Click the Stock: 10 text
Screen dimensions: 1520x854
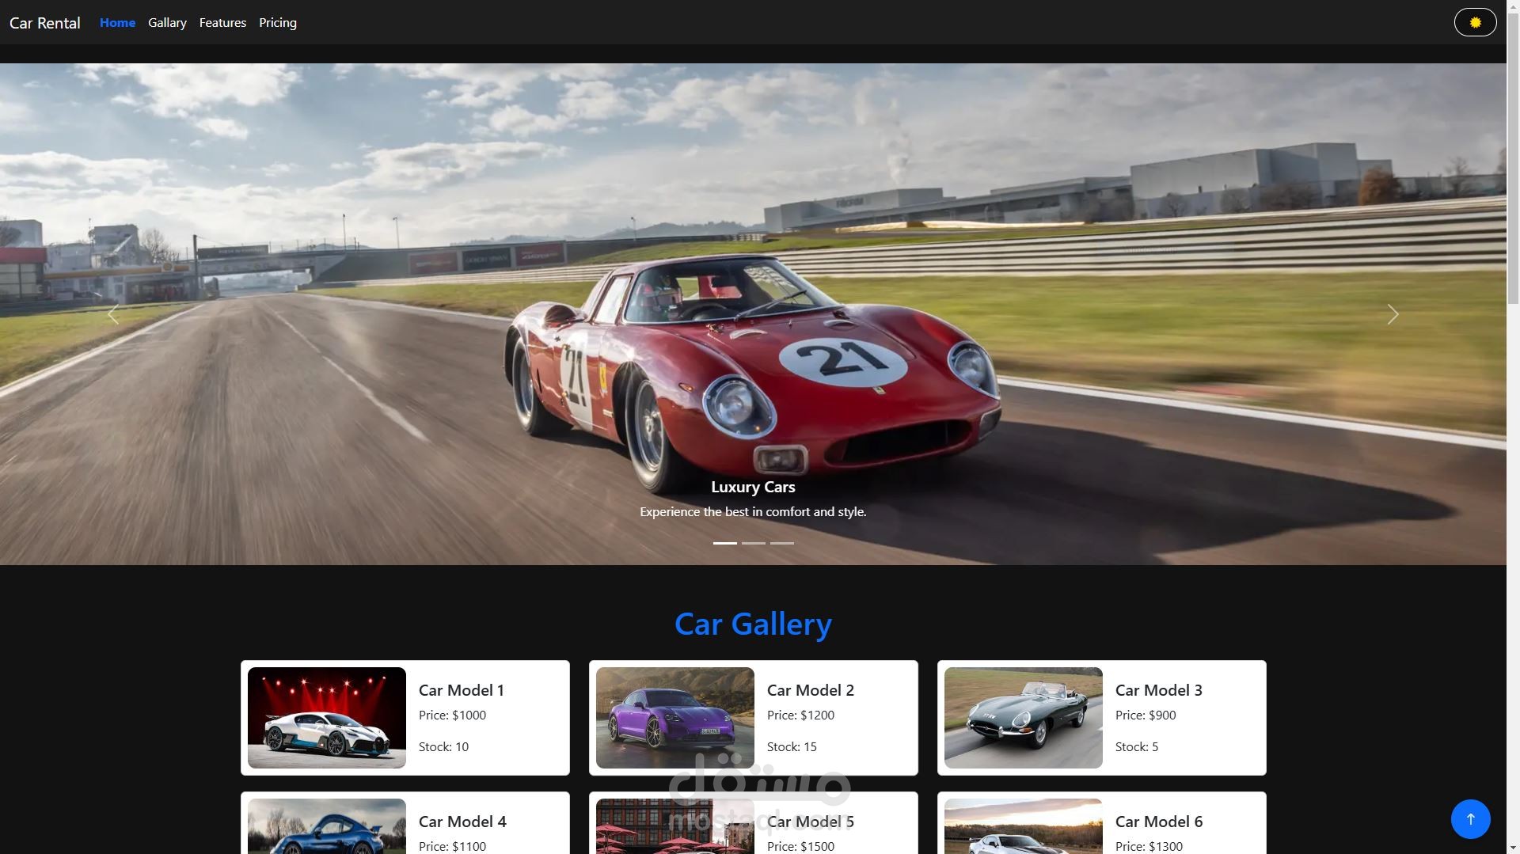point(443,747)
